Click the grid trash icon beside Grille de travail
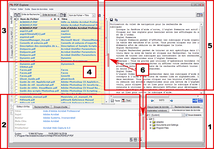Image resolution: width=214 pixels, height=149 pixels. (x=63, y=15)
